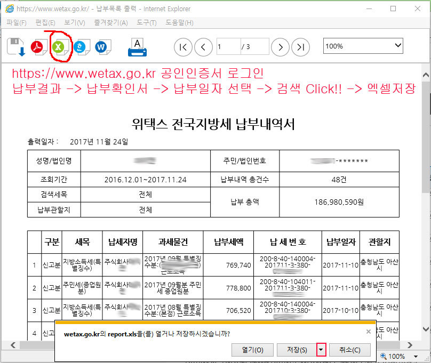
Task: Click the 납세자명 column header
Action: (x=123, y=242)
